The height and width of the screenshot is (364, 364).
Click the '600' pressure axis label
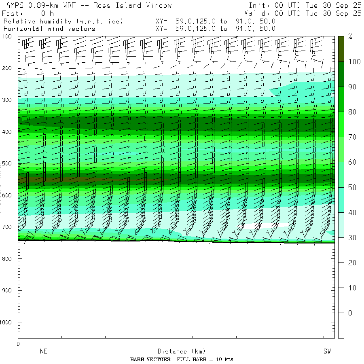coord(7,195)
